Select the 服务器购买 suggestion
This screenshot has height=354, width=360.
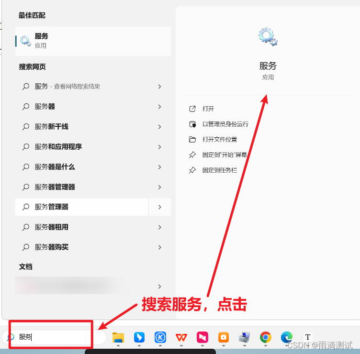(81, 247)
